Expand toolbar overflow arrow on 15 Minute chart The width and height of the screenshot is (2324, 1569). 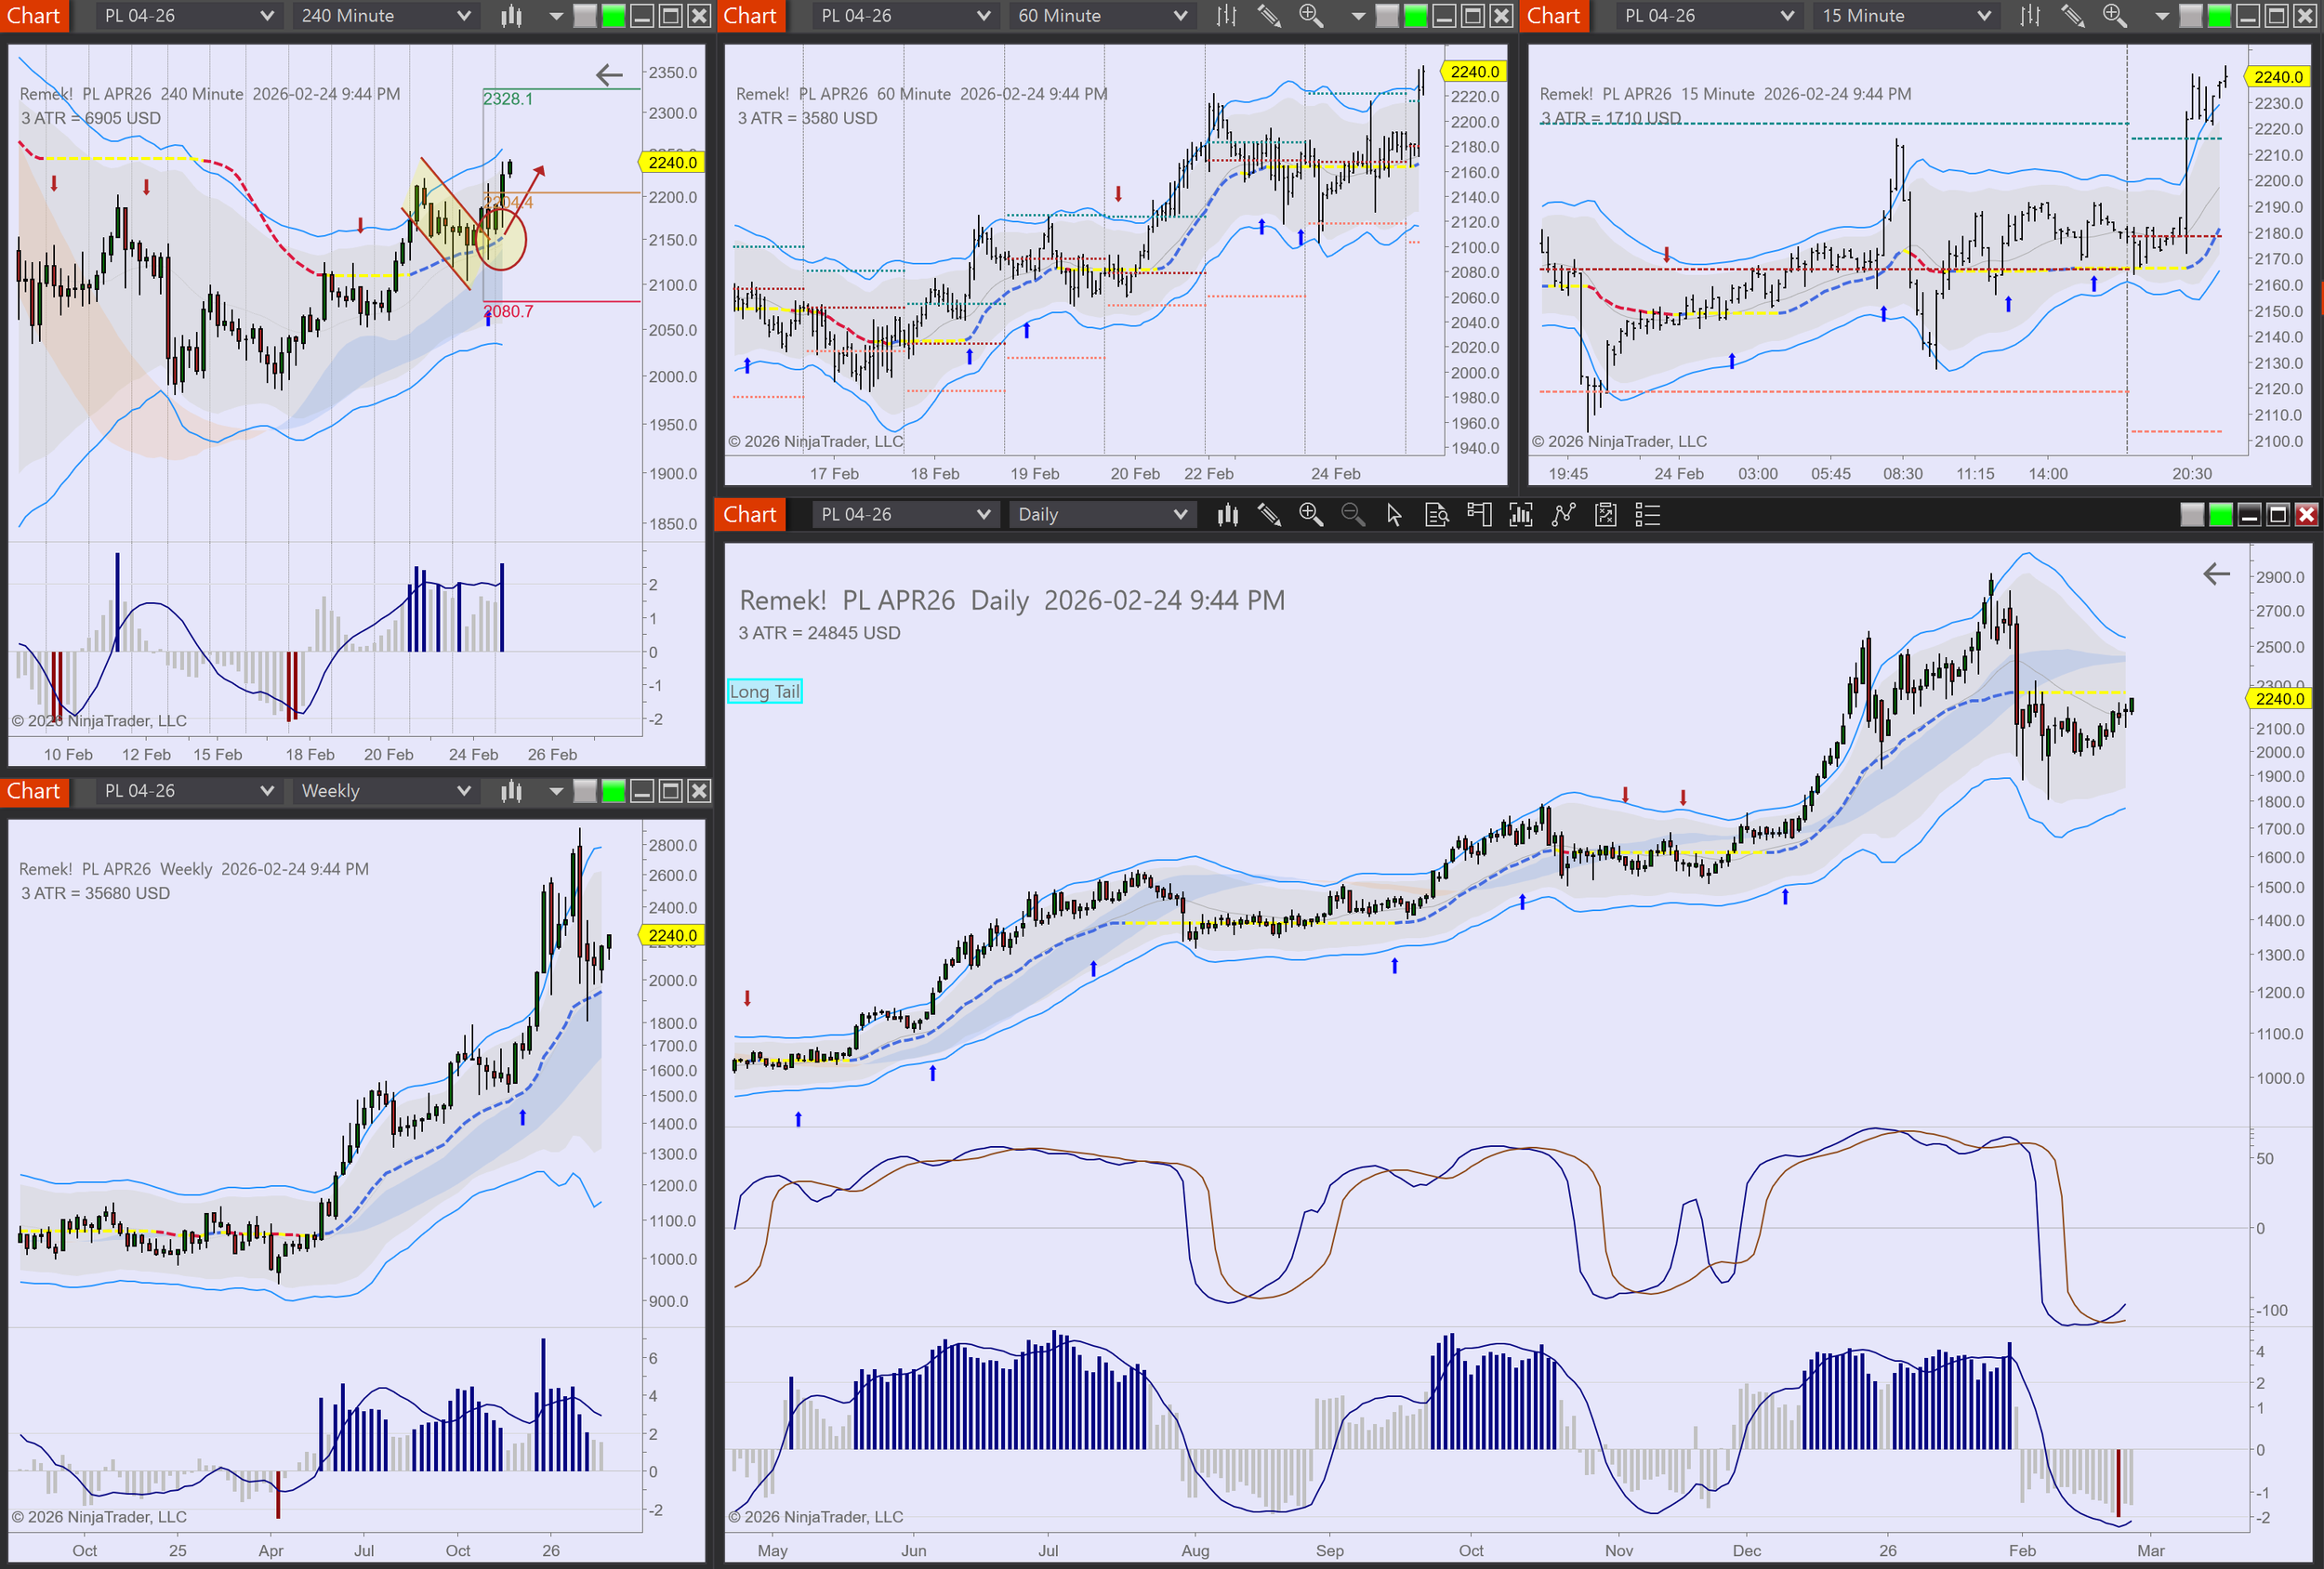coord(2161,16)
